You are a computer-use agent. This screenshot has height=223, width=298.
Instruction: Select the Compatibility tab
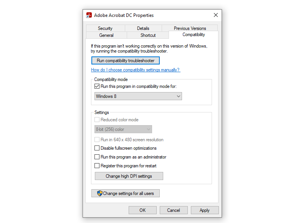tap(194, 35)
